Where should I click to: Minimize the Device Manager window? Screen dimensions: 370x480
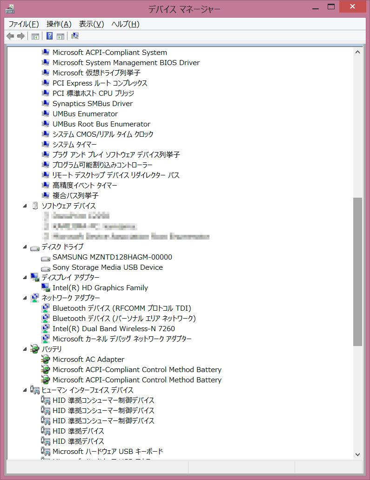316,7
